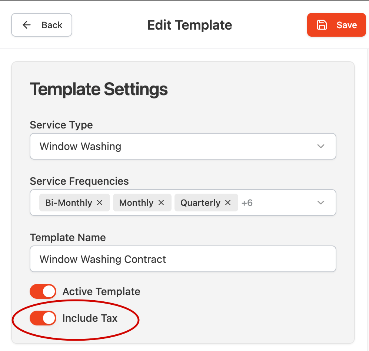Click the back arrow icon
Image resolution: width=369 pixels, height=351 pixels.
[x=27, y=25]
